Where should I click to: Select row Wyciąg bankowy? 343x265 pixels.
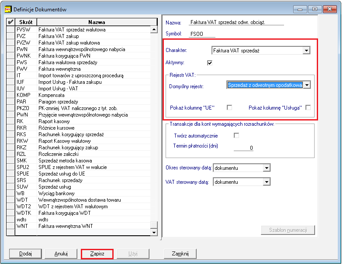coord(83,193)
